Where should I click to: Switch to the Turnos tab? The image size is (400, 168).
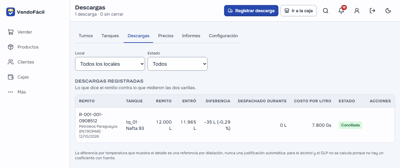tap(86, 36)
